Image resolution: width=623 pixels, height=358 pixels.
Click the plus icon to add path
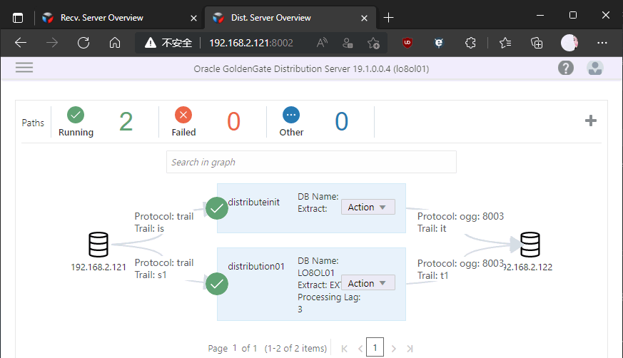(x=590, y=121)
